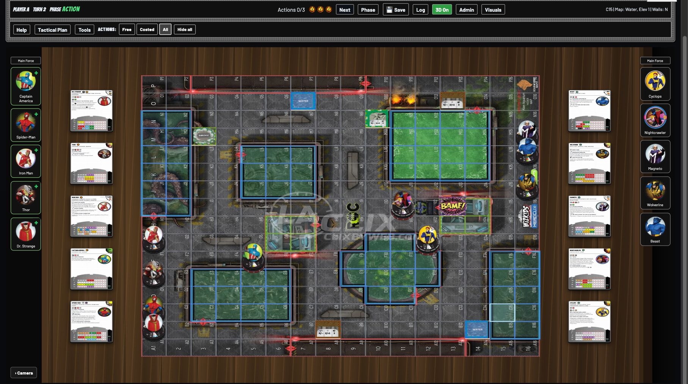688x384 pixels.
Task: Open the Wolverine character card
Action: (589, 163)
